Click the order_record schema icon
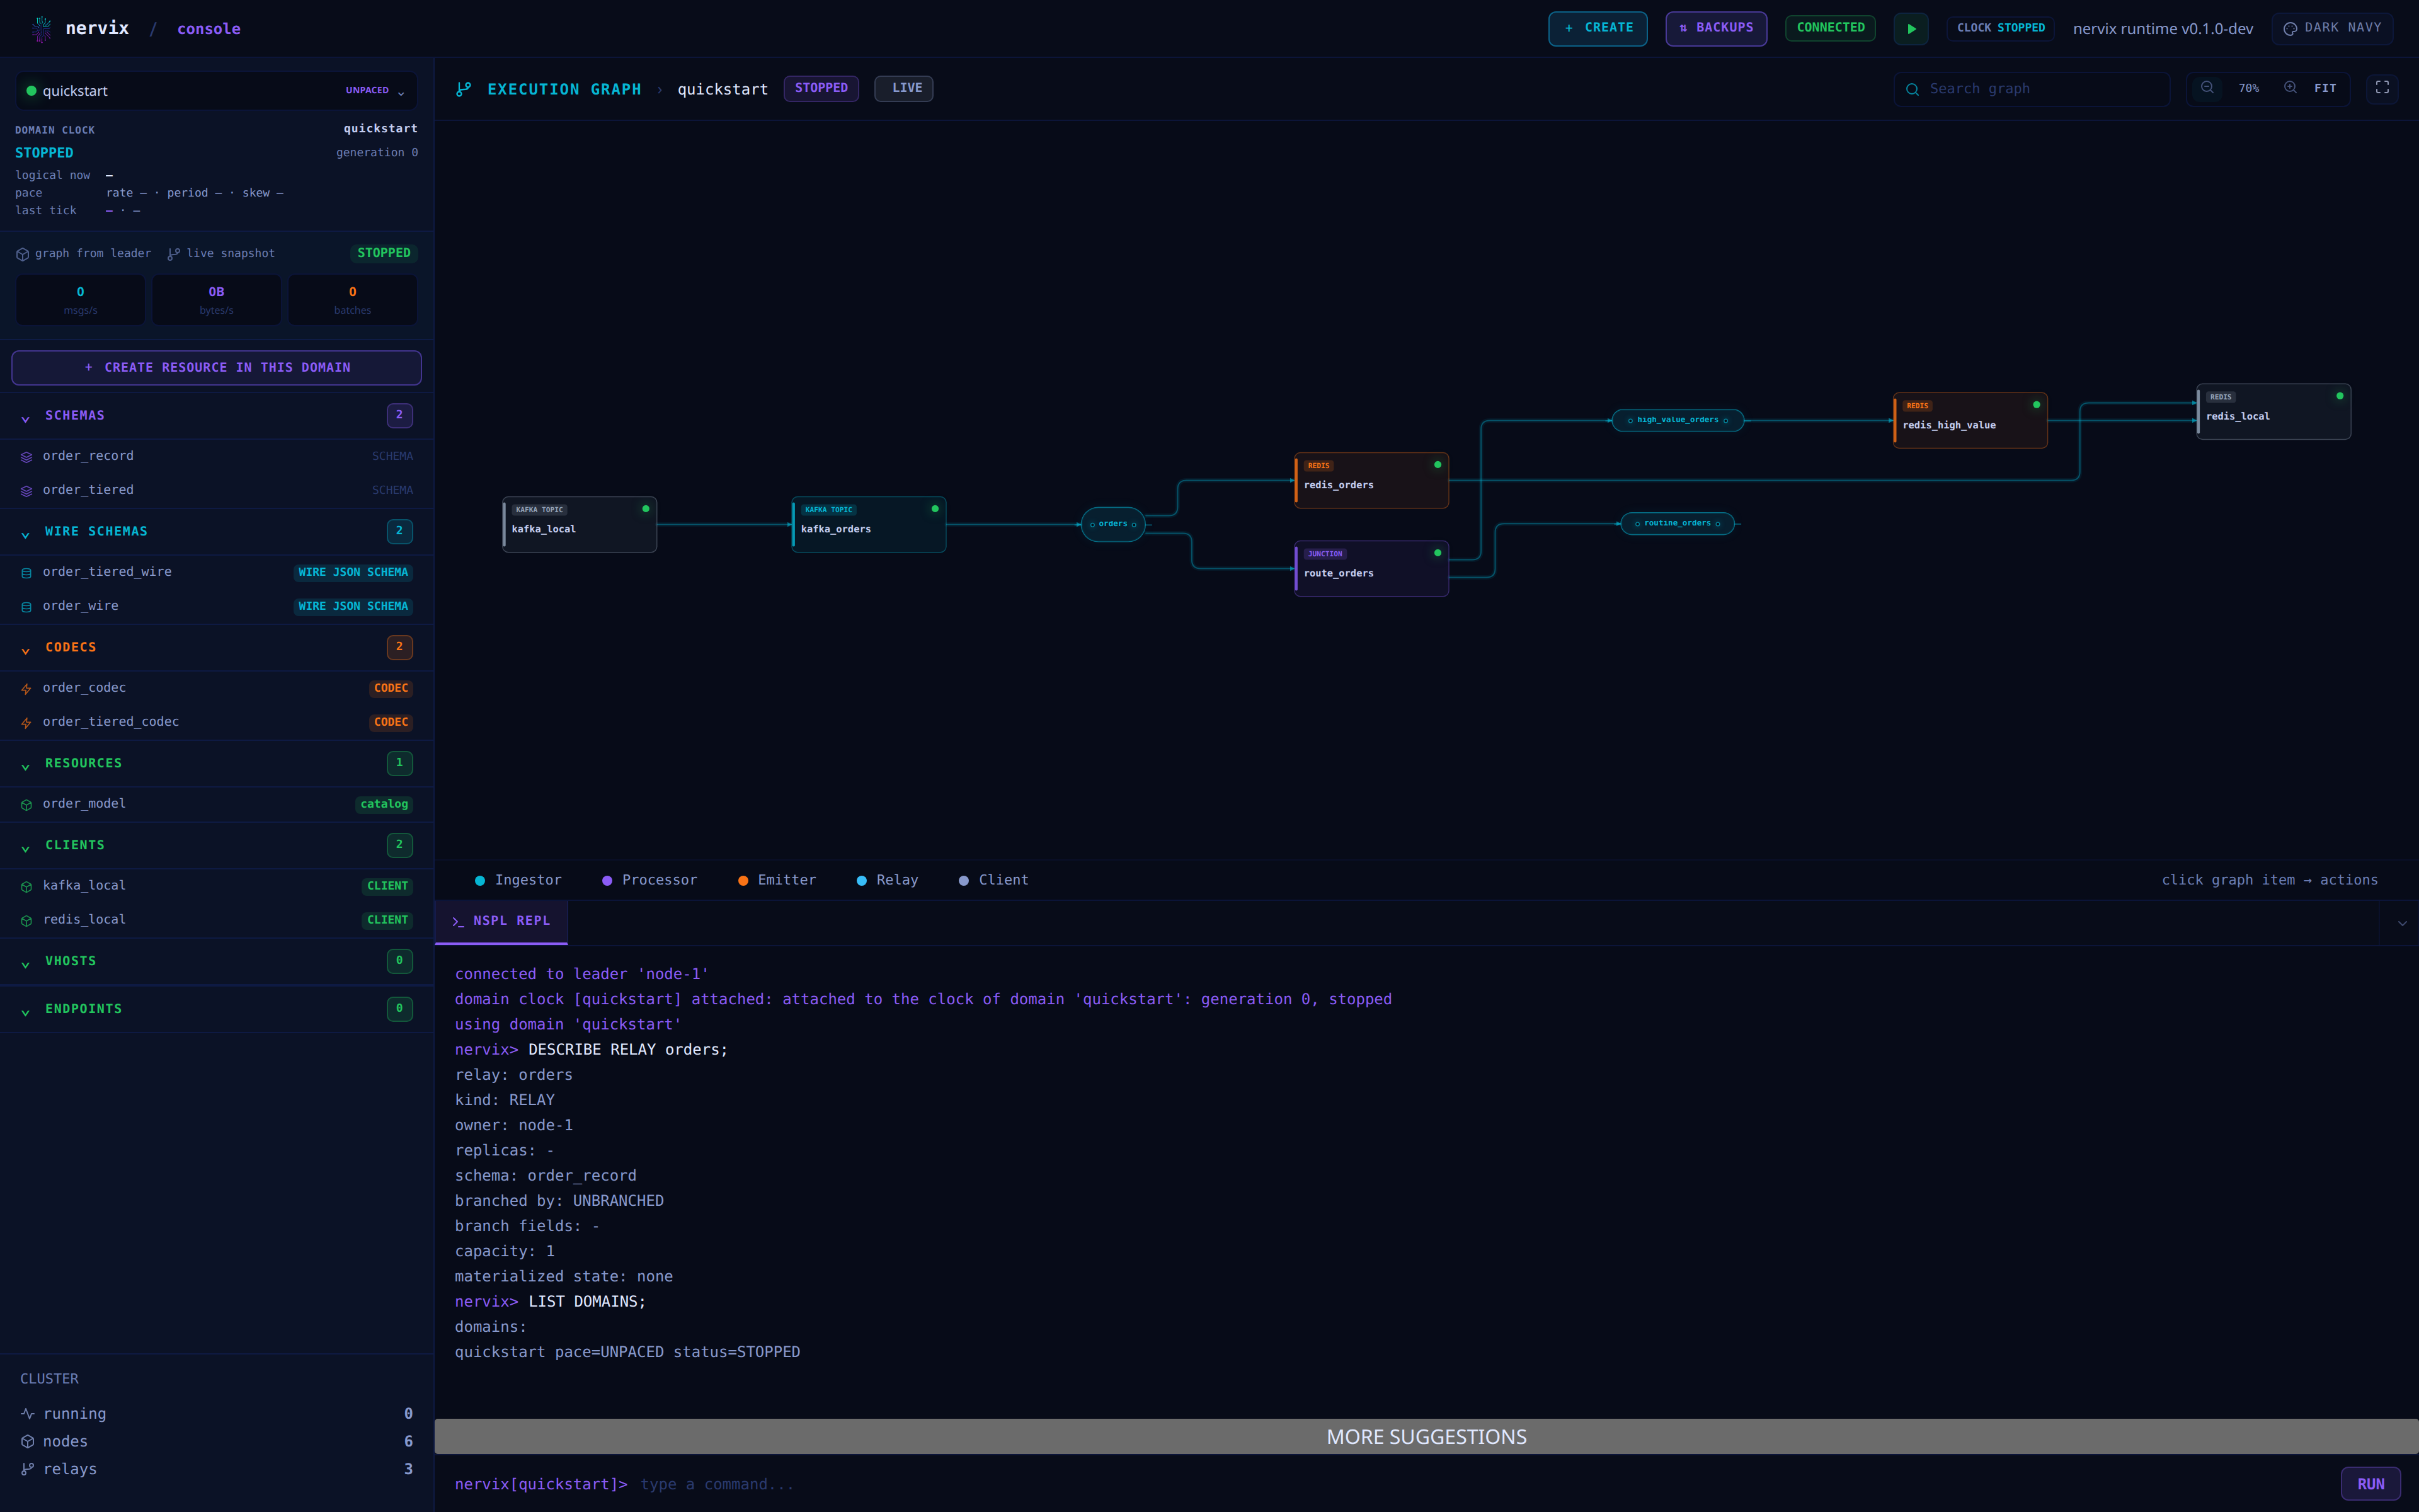 [27, 457]
